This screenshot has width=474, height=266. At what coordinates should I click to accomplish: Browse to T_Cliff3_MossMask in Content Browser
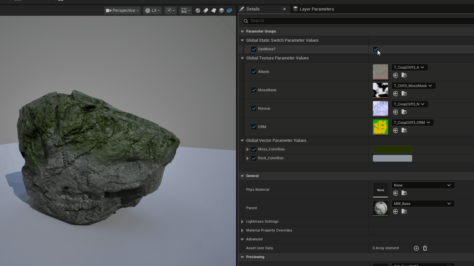[404, 94]
